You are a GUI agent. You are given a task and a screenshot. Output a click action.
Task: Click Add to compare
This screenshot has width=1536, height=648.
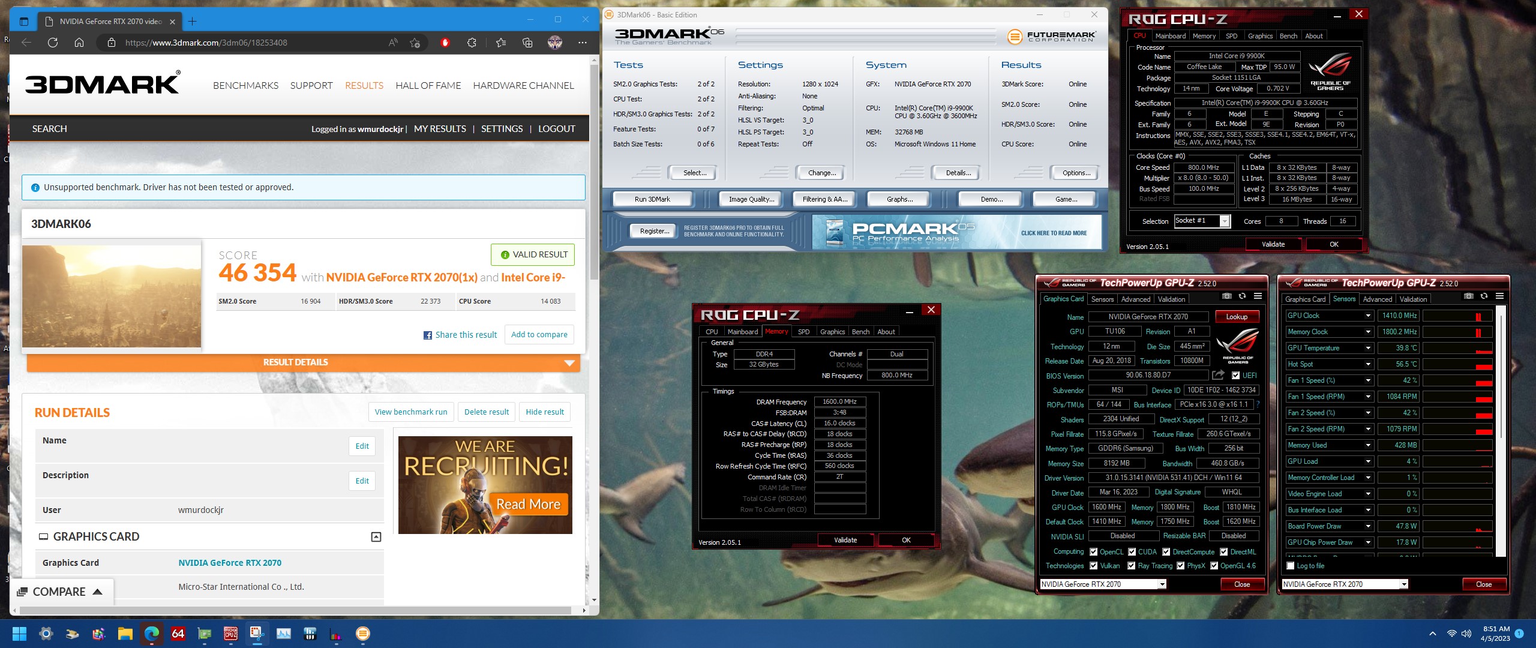pyautogui.click(x=539, y=335)
